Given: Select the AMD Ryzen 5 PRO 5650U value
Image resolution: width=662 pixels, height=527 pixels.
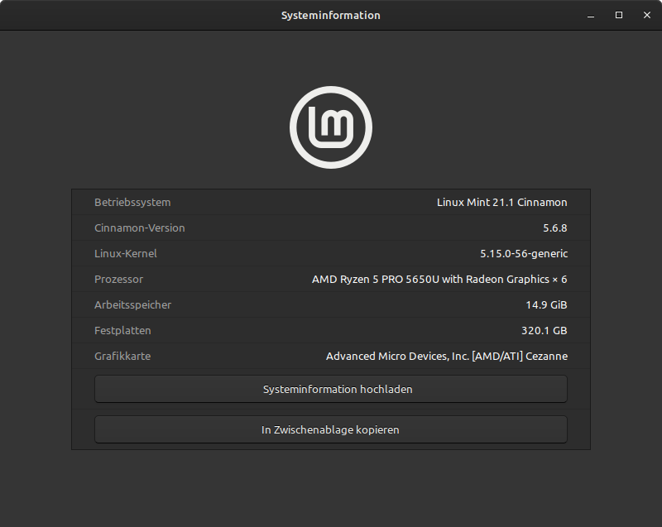Looking at the screenshot, I should point(439,280).
